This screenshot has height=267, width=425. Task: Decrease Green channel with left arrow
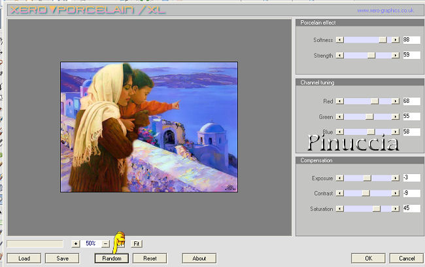pyautogui.click(x=339, y=116)
